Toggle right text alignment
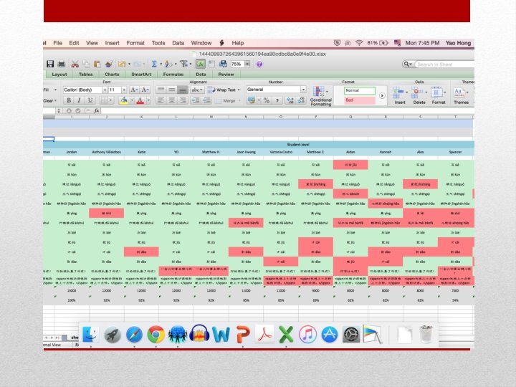 [x=183, y=100]
